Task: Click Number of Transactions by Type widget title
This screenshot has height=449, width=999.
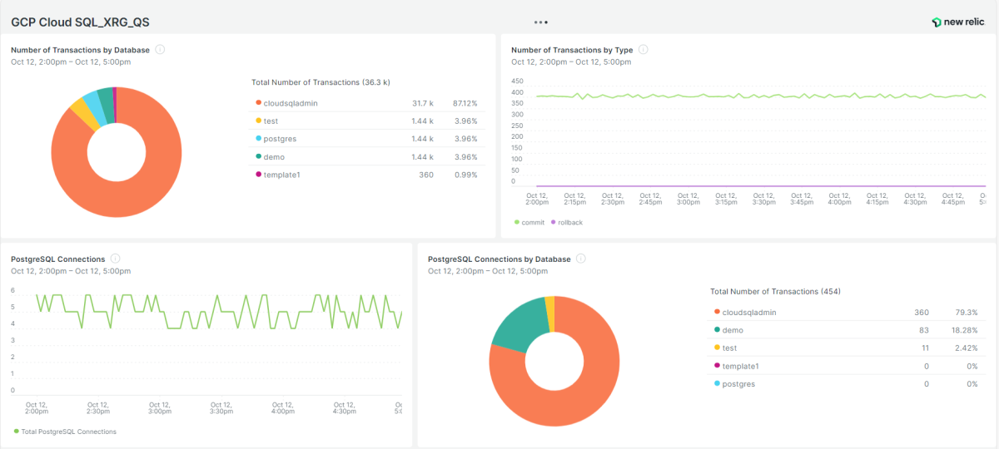Action: [572, 50]
